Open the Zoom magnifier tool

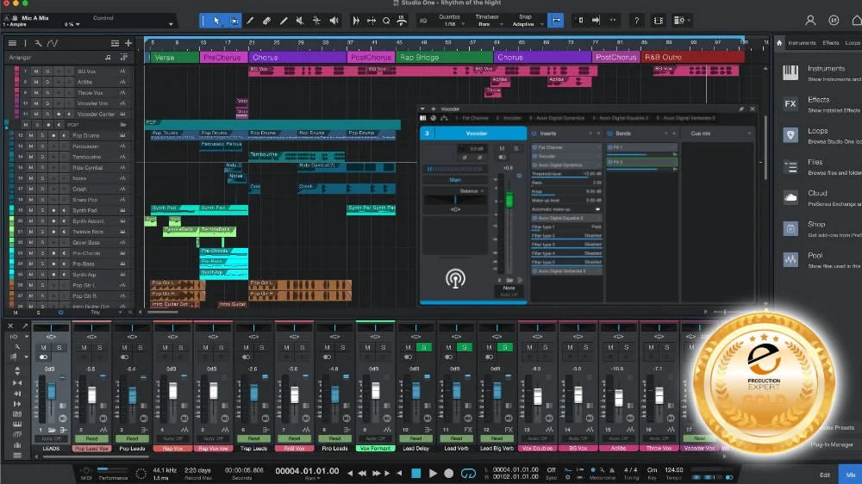coord(386,21)
